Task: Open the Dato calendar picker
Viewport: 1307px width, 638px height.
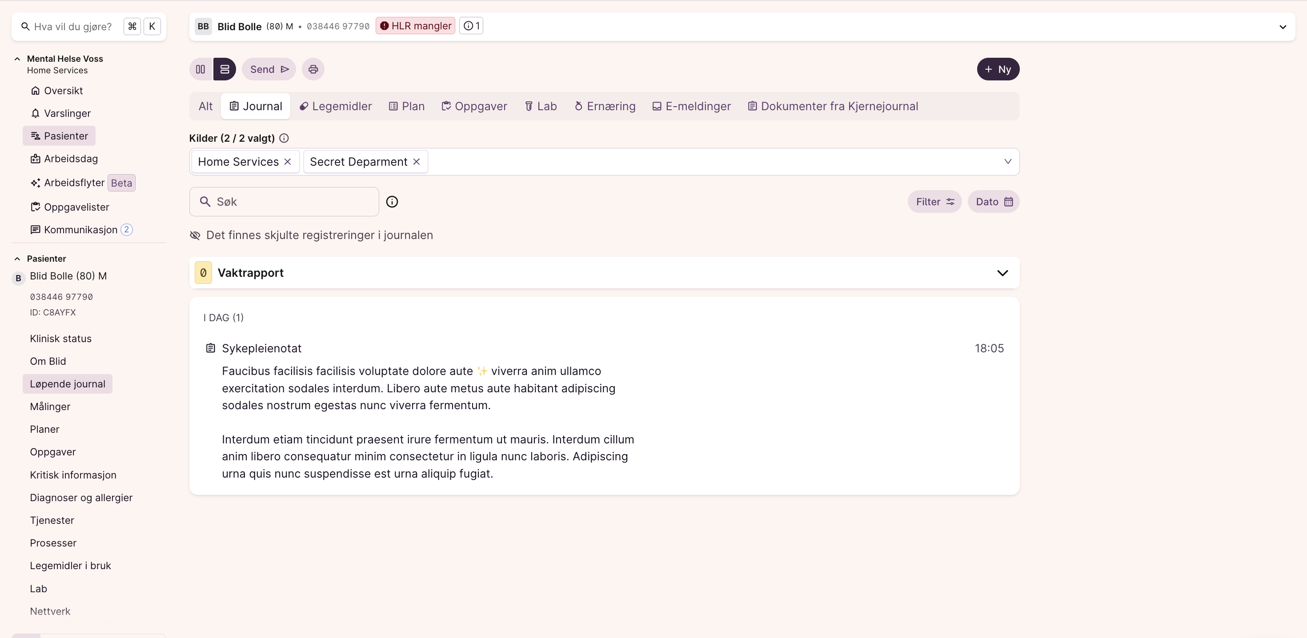Action: point(993,202)
